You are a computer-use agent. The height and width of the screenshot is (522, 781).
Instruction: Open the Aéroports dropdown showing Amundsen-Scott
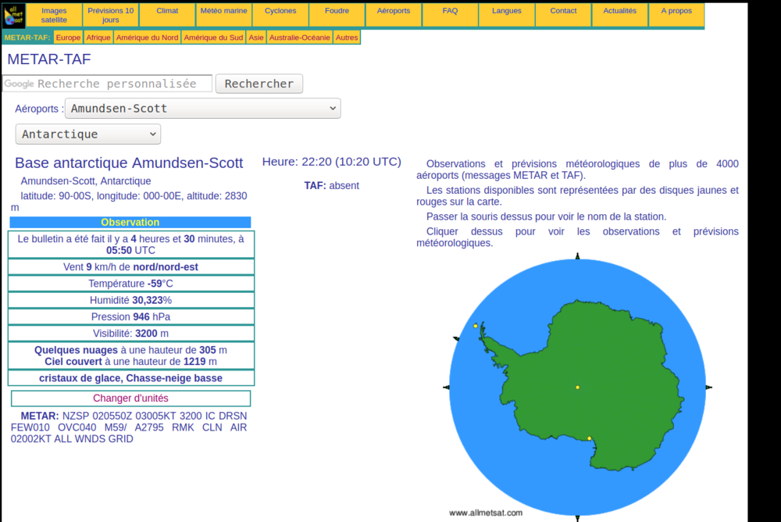(202, 109)
